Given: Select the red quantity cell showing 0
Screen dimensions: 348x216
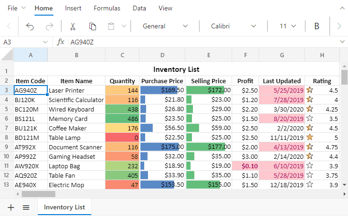Looking at the screenshot, I should tap(122, 138).
